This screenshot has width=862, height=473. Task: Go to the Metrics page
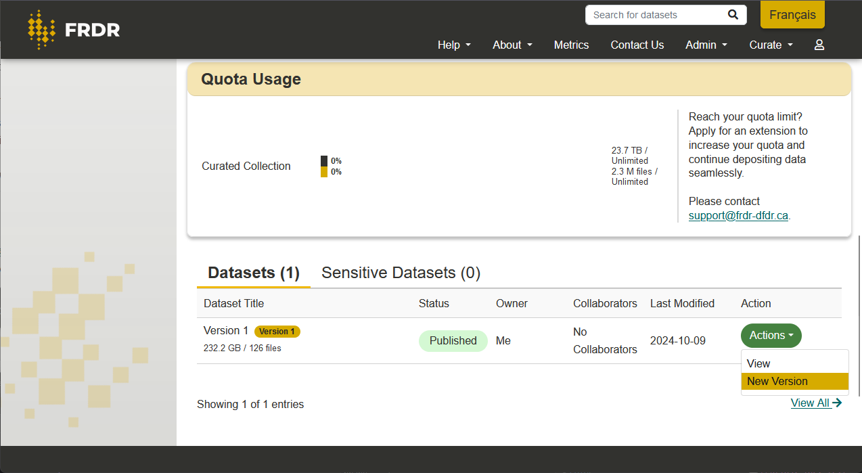571,45
